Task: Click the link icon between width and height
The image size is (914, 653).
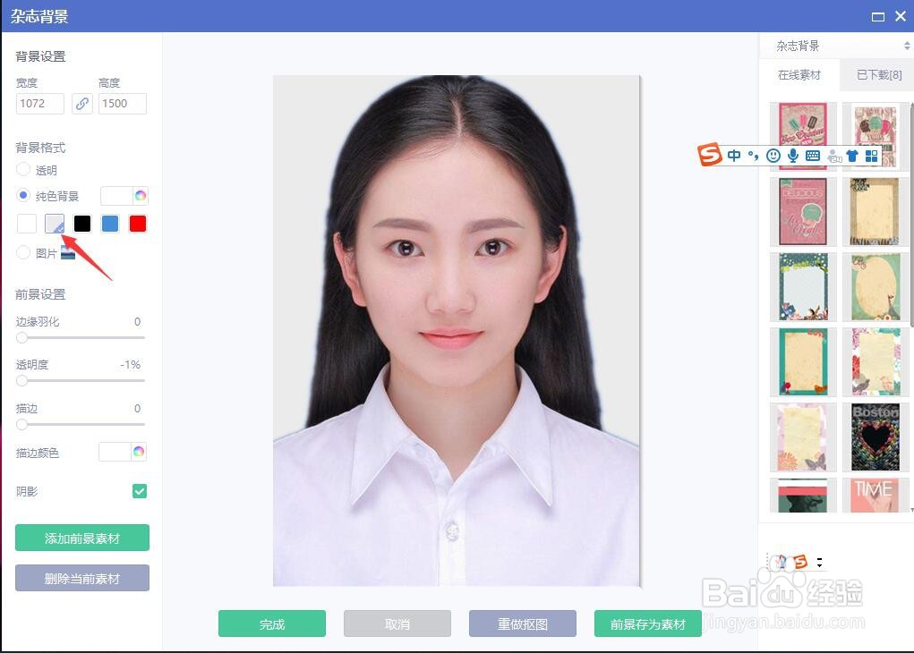Action: 82,103
